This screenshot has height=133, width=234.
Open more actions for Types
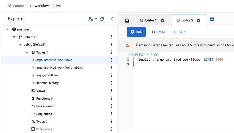click(x=112, y=121)
